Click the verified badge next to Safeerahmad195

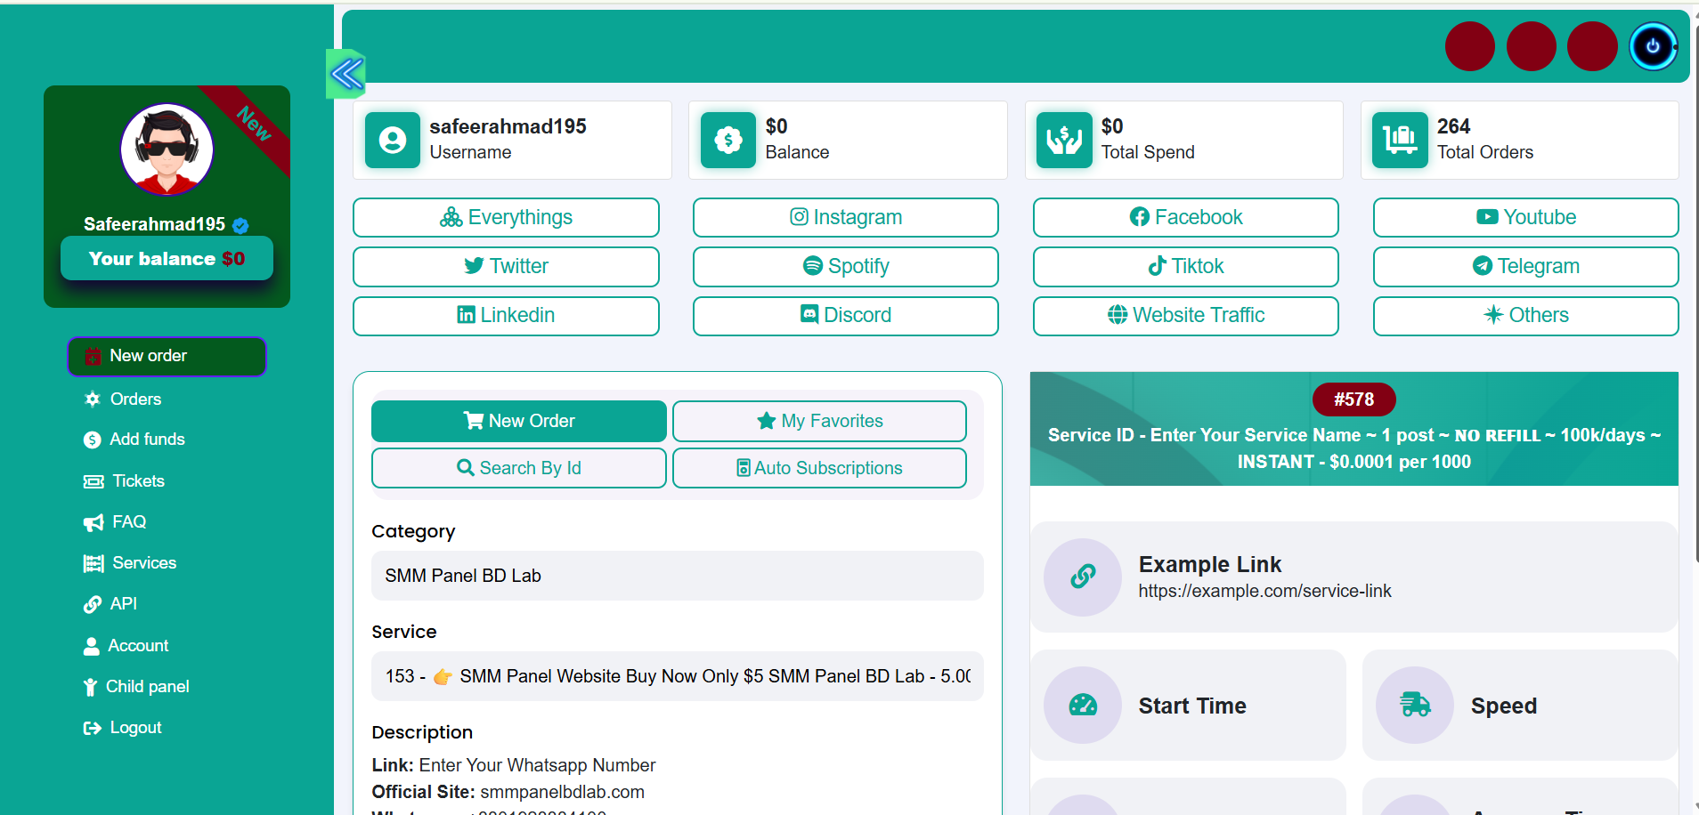point(240,225)
